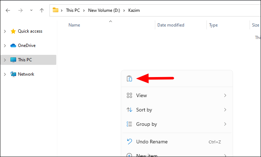
Task: Select This PC in the address path
Action: [x=73, y=10]
